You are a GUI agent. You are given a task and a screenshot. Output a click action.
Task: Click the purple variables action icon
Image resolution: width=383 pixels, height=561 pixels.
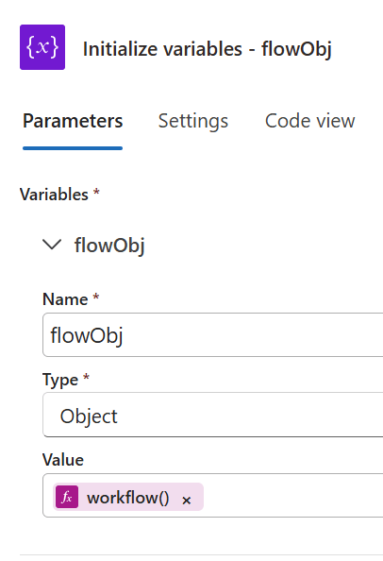click(x=42, y=47)
